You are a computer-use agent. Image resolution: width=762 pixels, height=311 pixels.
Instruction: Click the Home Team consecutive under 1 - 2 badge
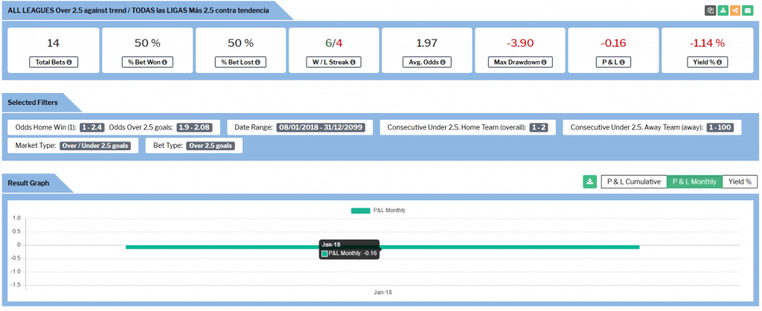click(x=540, y=127)
